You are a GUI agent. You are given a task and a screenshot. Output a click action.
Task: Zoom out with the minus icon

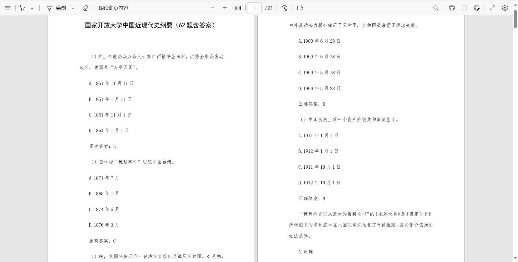tap(212, 8)
